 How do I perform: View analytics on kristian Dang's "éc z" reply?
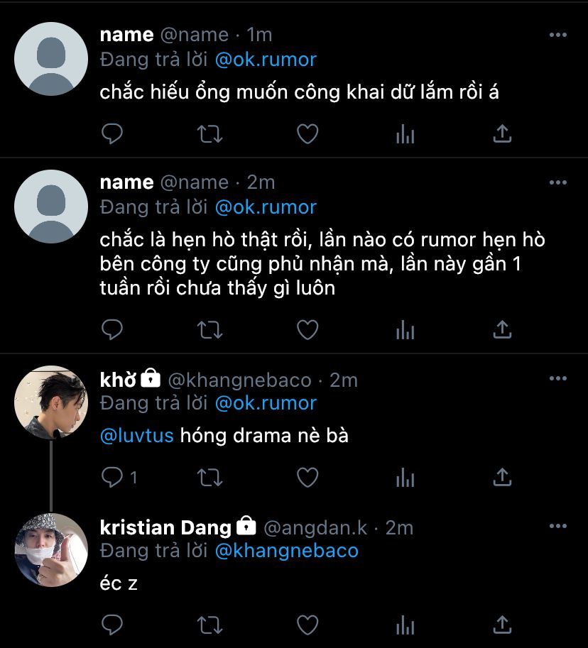405,625
